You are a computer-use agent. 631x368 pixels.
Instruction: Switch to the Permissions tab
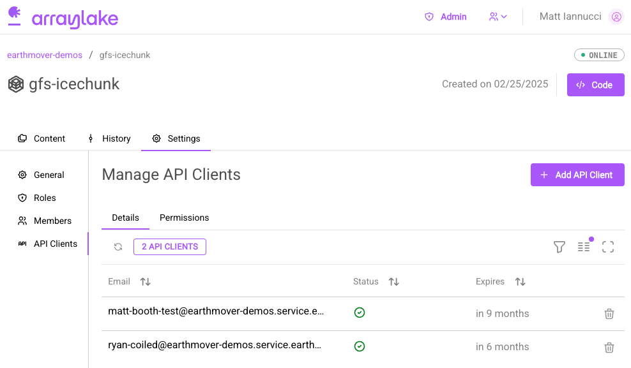pos(184,218)
